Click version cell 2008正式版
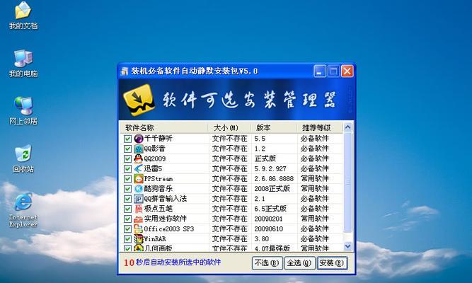Viewport: 472px width, 283px height. [272, 189]
